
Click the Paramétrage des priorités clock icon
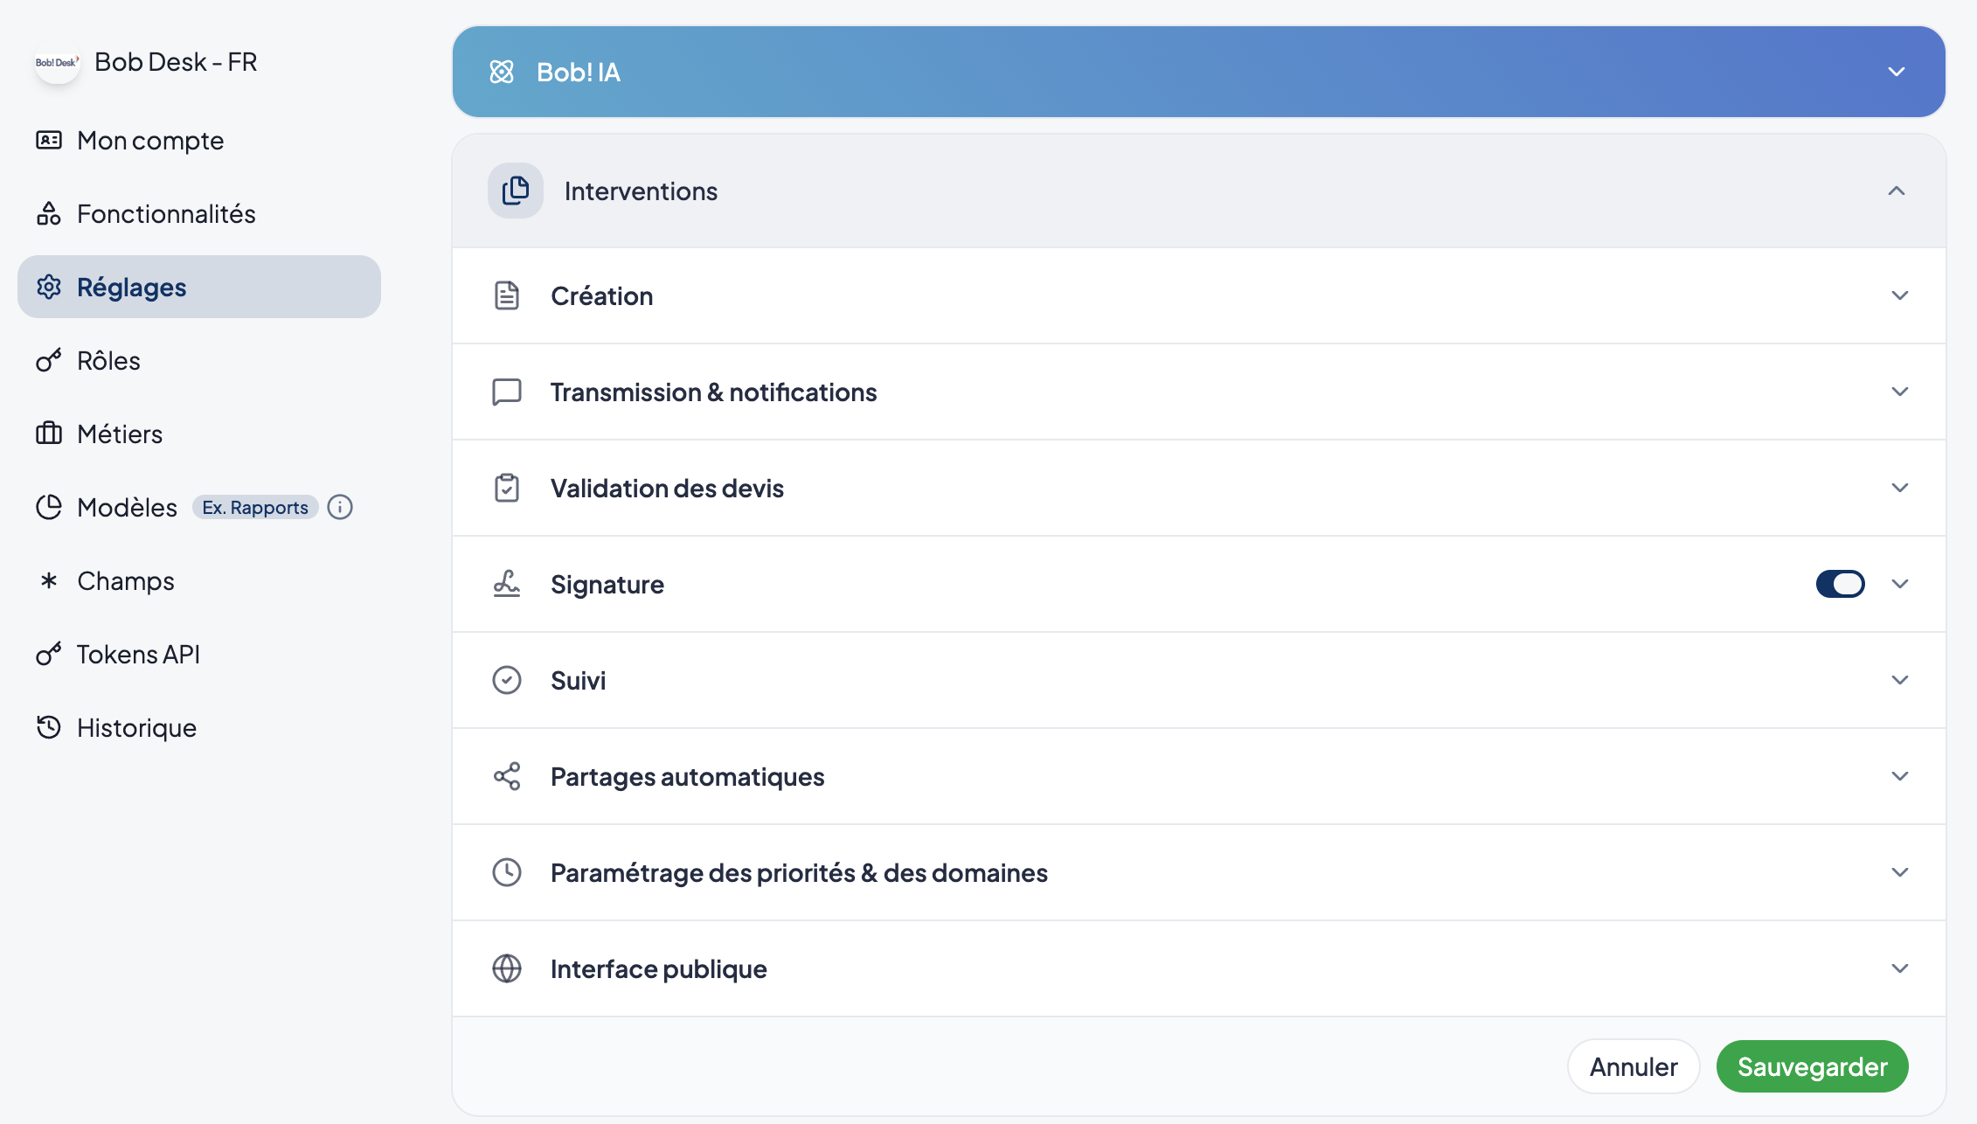(507, 872)
